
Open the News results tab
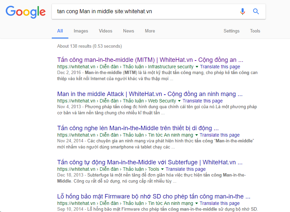pos(129,31)
